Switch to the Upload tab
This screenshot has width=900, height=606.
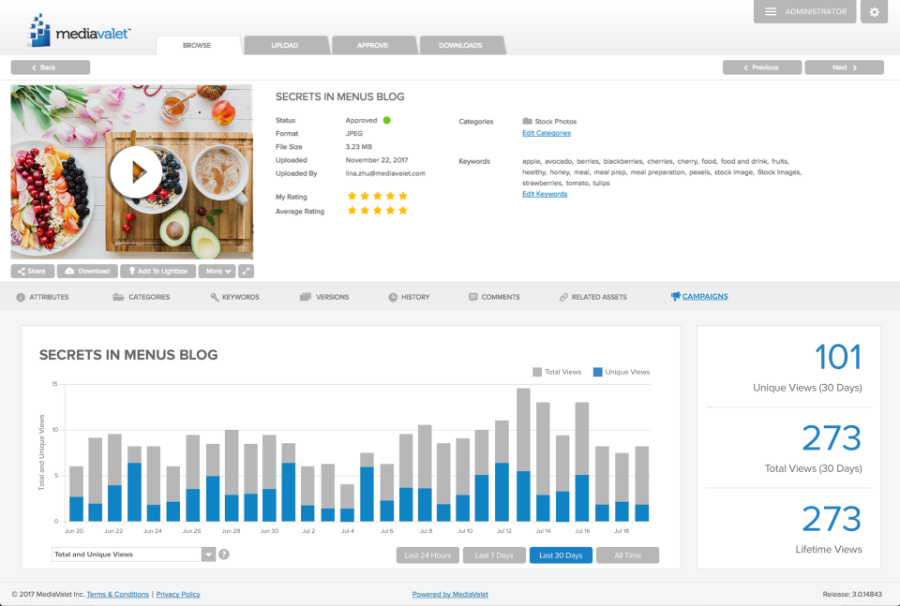[x=285, y=45]
